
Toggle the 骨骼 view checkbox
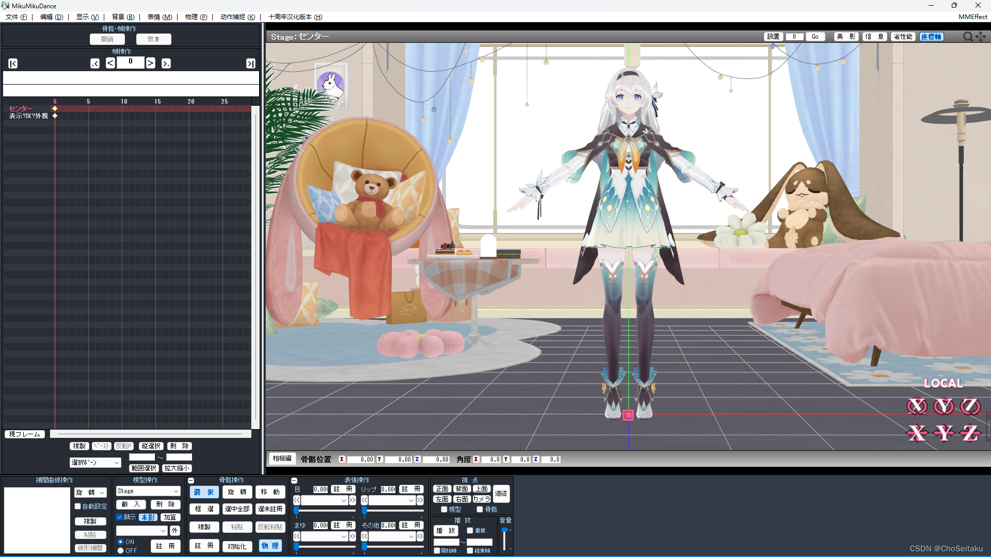(x=479, y=510)
